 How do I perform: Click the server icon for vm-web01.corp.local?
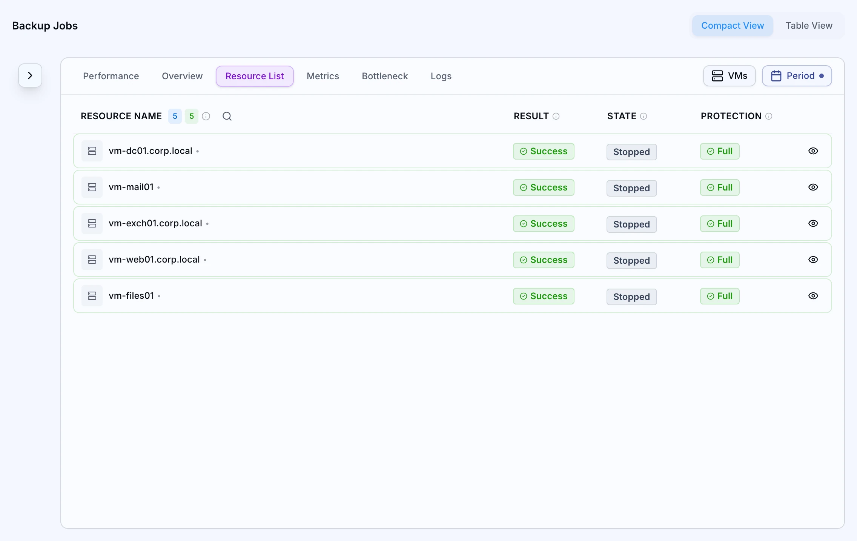click(x=92, y=260)
